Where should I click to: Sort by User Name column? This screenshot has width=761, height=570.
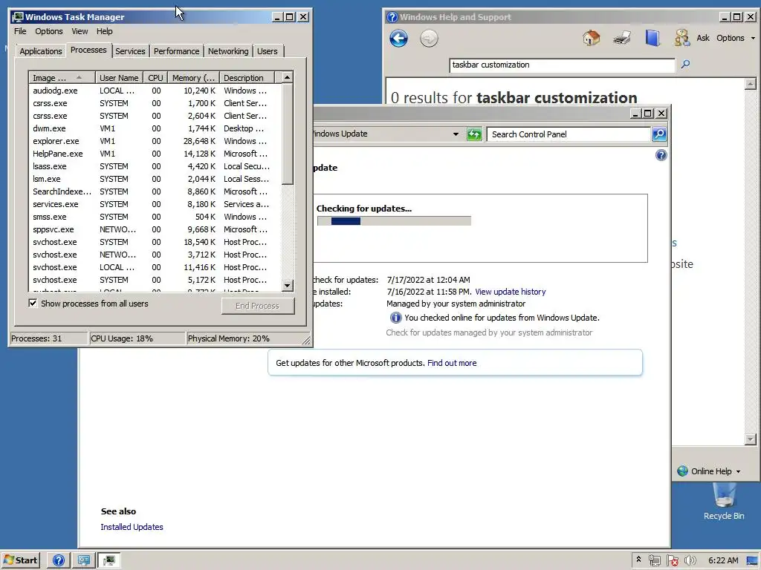[x=119, y=77]
